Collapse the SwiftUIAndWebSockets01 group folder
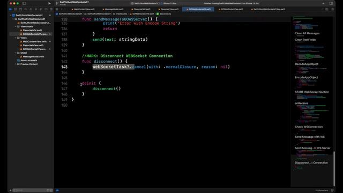 click(13, 19)
